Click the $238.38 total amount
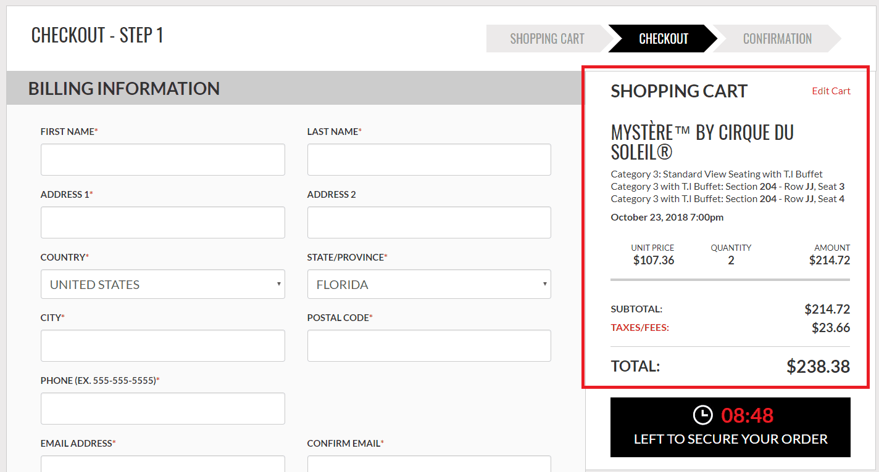Image resolution: width=879 pixels, height=472 pixels. (818, 367)
